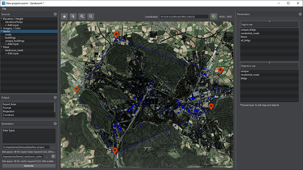Screen dimensions: 303x170
Task: Select the bldgs object entry
Action: click(244, 78)
